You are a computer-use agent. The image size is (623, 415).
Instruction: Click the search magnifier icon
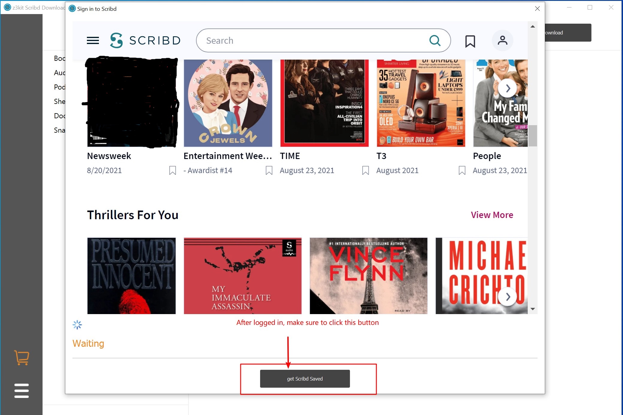(435, 40)
